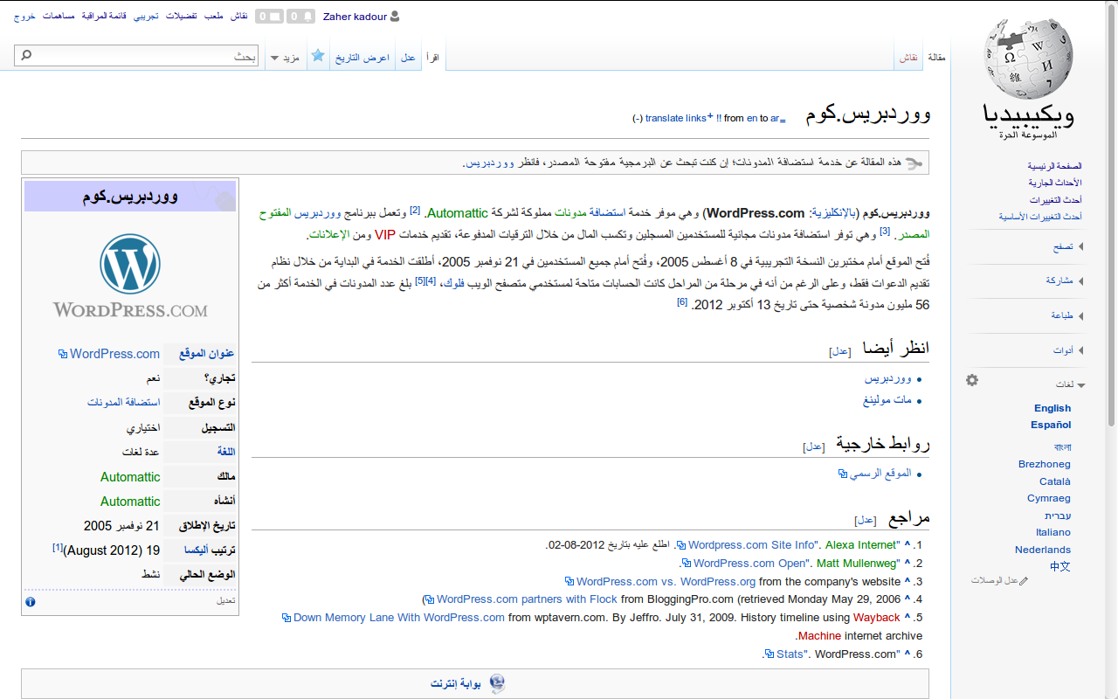Open ملعب sandbox link
This screenshot has width=1118, height=699.
coord(214,17)
